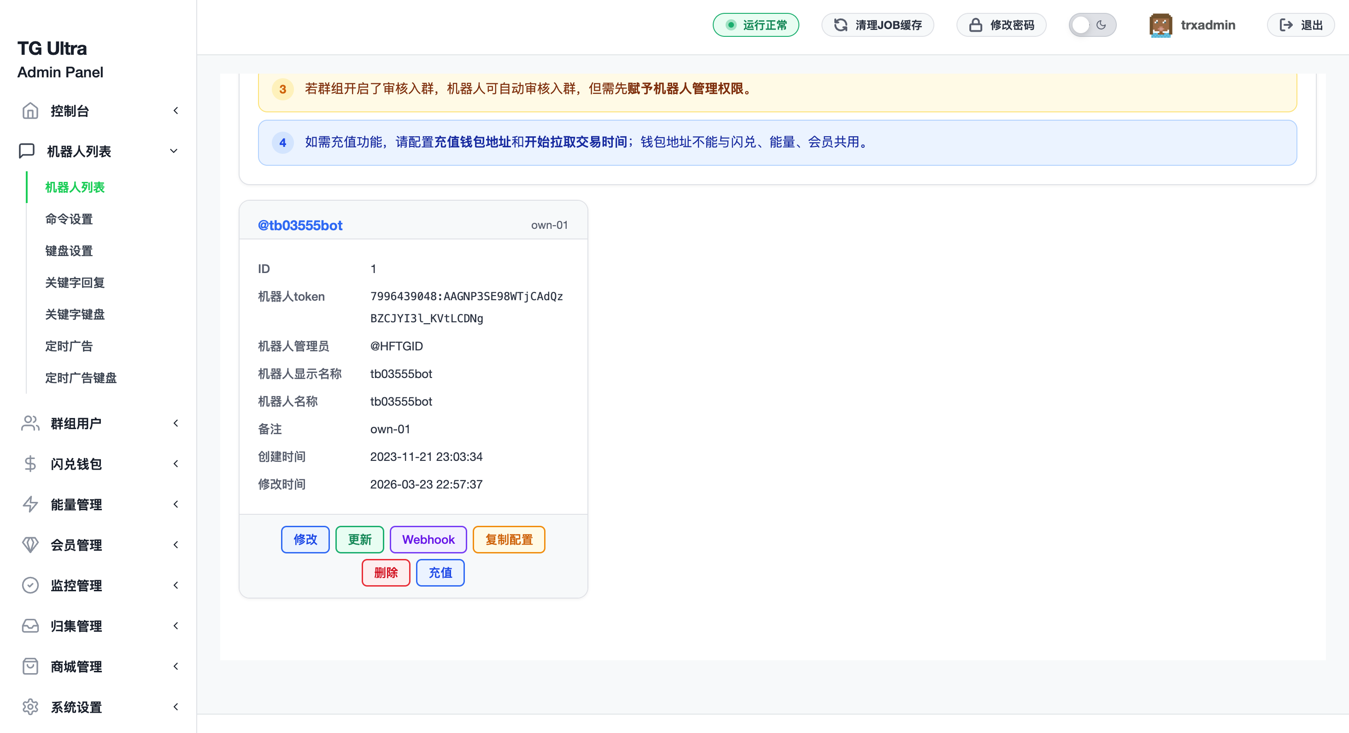Viewport: 1349px width, 733px height.
Task: Expand the 系统设置 menu chevron
Action: (x=176, y=707)
